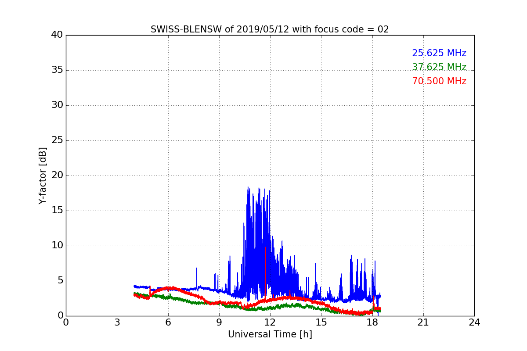Select the 70.500 MHz legend label
The width and height of the screenshot is (527, 351).
coord(439,81)
